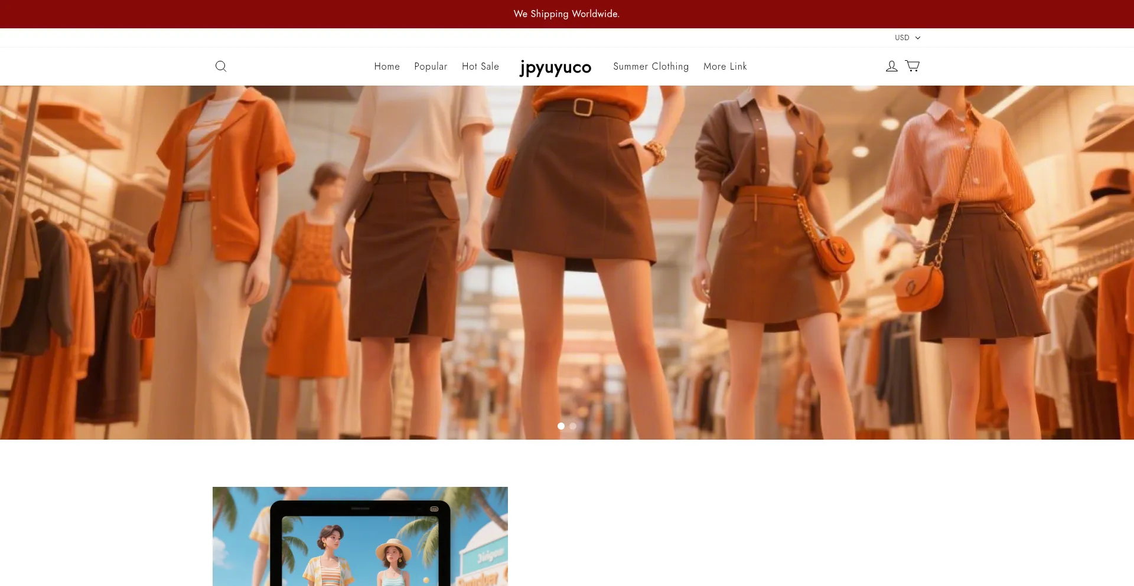This screenshot has height=586, width=1134.
Task: Open the cart bag icon at top right
Action: [x=911, y=66]
